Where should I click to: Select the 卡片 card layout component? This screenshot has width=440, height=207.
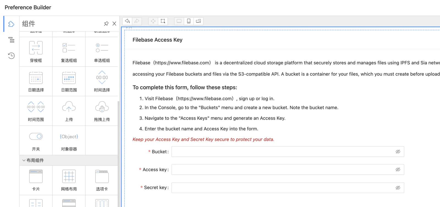[36, 180]
